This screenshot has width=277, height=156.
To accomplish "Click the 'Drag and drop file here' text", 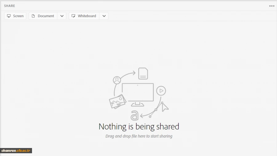I will click(139, 136).
